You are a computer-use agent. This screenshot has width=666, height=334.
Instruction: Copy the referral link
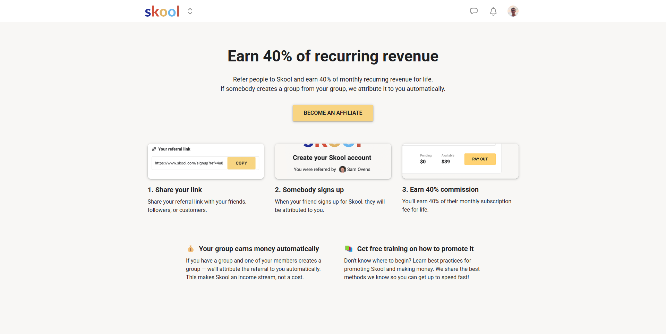point(241,163)
